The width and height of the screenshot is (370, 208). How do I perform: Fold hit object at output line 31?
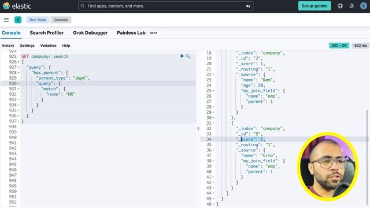[x=213, y=123]
